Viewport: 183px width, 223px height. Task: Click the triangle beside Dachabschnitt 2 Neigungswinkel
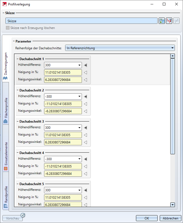(x=85, y=111)
